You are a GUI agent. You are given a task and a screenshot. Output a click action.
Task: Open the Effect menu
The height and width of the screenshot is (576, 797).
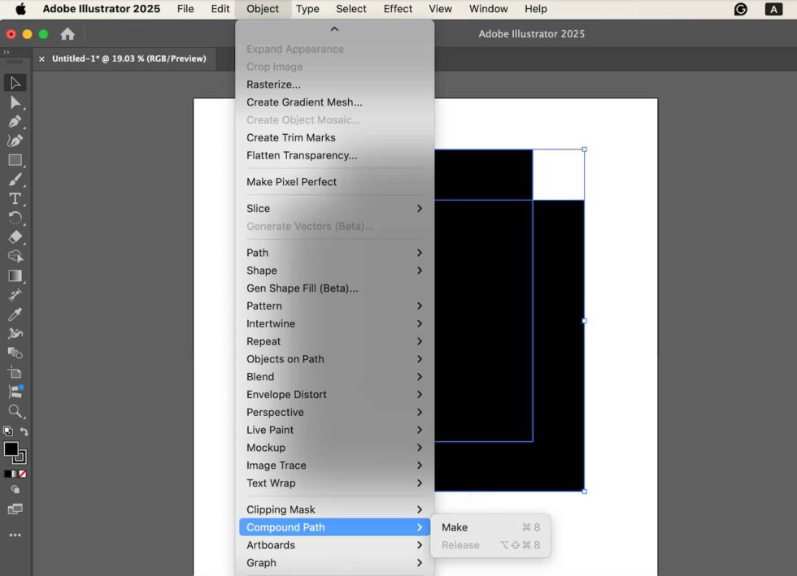click(398, 9)
